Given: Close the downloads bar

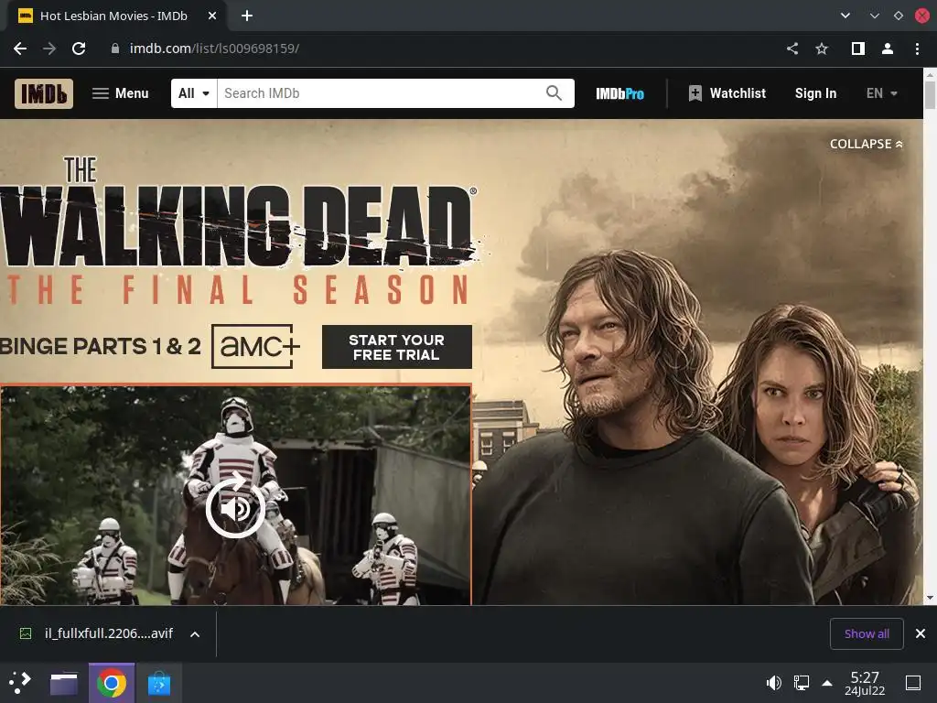Looking at the screenshot, I should (x=921, y=633).
